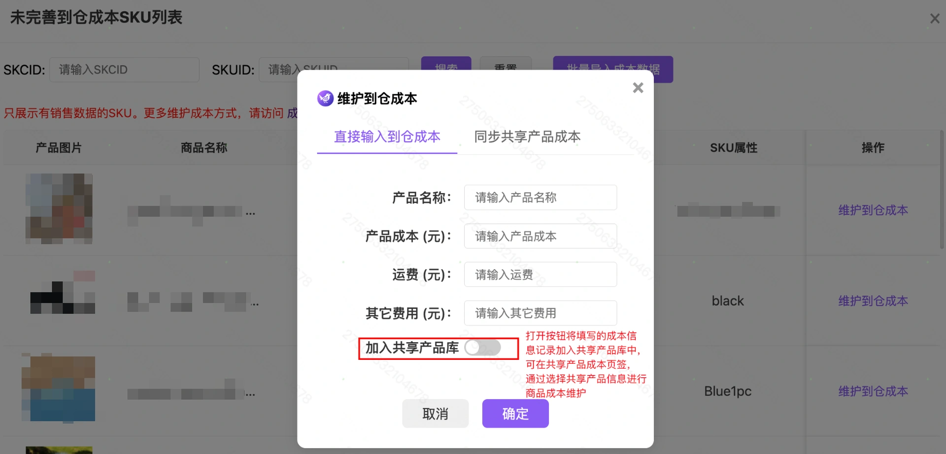Close the 维护到仓成本 dialog
This screenshot has height=454, width=946.
tap(638, 88)
